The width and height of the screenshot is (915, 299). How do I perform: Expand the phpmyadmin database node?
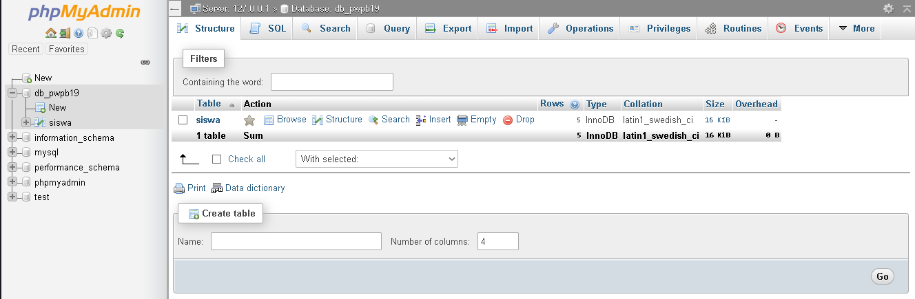12,182
